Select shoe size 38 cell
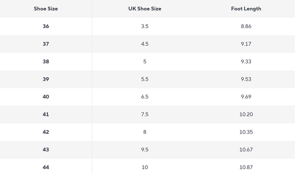This screenshot has height=174, width=295. [x=46, y=62]
